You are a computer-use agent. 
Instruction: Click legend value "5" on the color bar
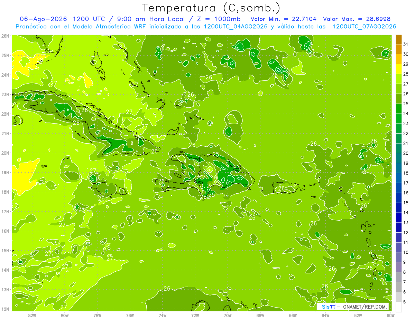click(x=405, y=302)
